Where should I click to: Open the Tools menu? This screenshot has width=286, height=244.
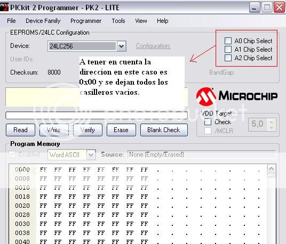click(x=118, y=21)
